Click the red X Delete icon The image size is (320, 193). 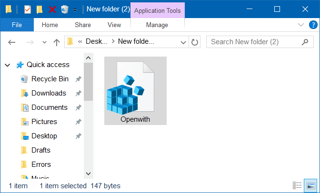(52, 10)
